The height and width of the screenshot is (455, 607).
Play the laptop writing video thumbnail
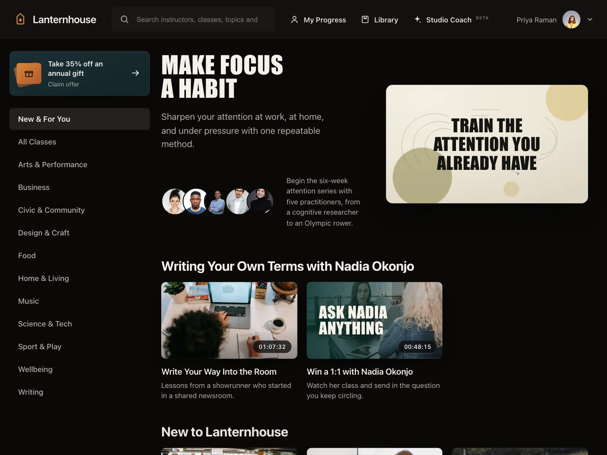pos(229,320)
